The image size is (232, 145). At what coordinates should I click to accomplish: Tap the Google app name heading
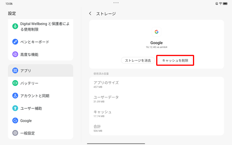[157, 43]
